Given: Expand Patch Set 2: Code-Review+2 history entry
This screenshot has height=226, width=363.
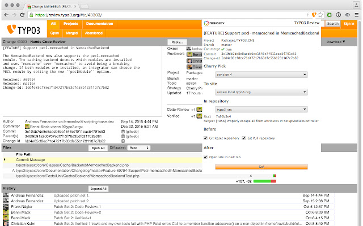Looking at the screenshot, I should pyautogui.click(x=77, y=212).
